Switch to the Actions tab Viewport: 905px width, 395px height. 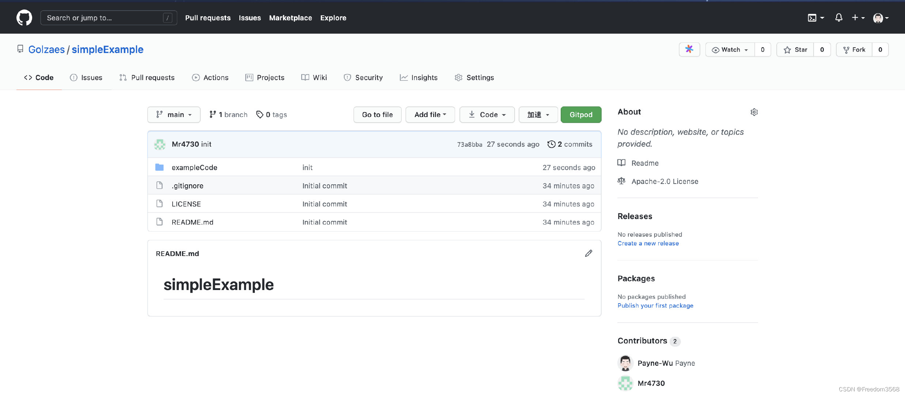pyautogui.click(x=210, y=78)
